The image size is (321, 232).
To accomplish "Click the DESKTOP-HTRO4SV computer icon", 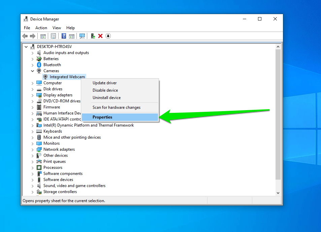I will coord(33,47).
